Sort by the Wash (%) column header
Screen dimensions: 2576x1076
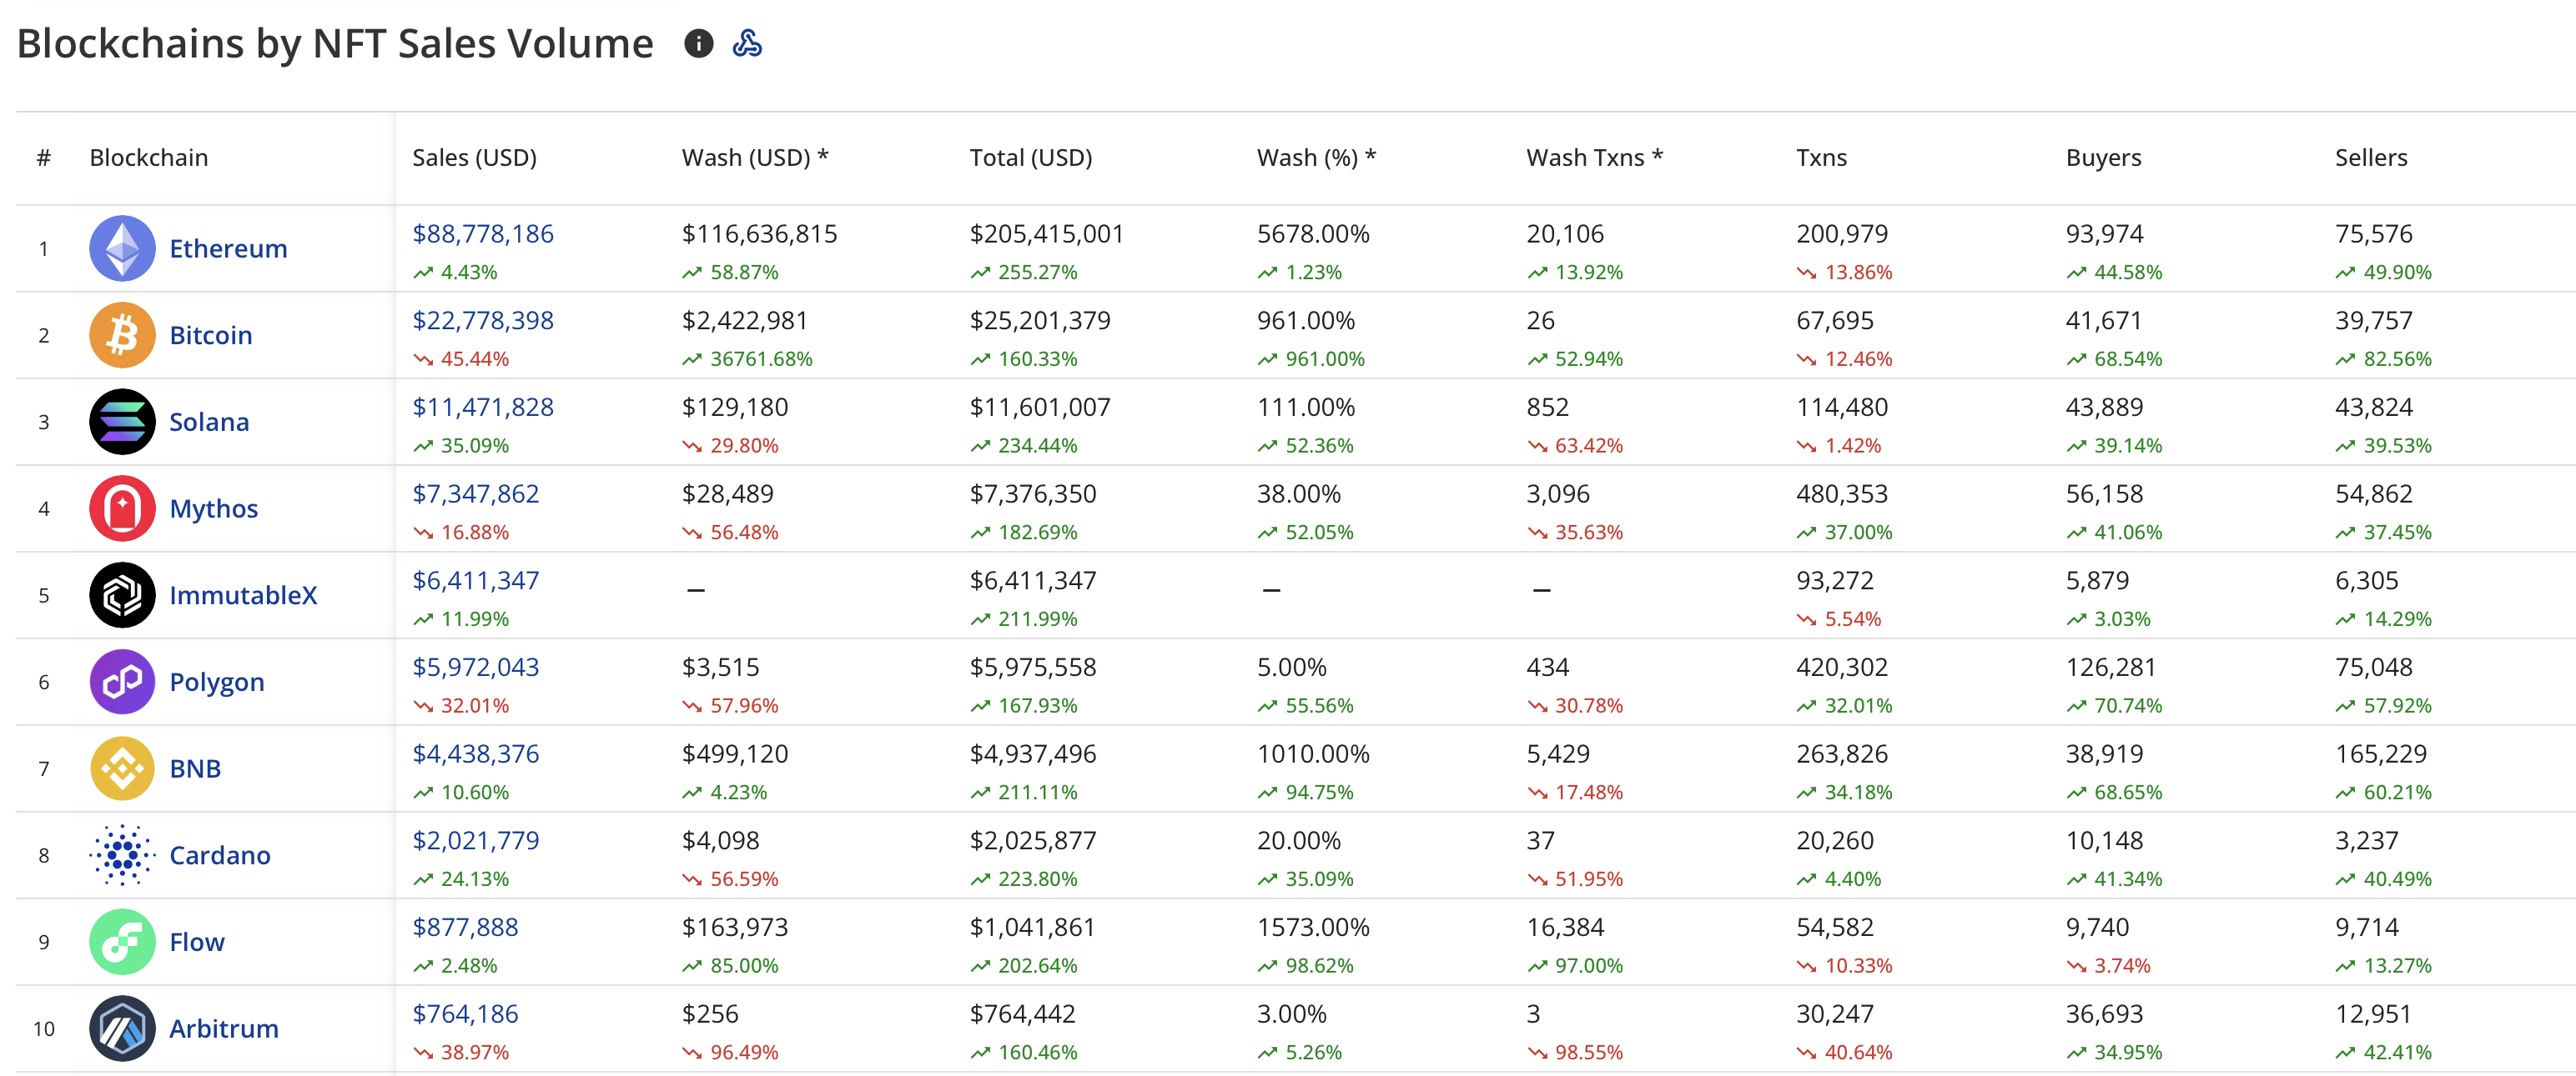point(1316,158)
